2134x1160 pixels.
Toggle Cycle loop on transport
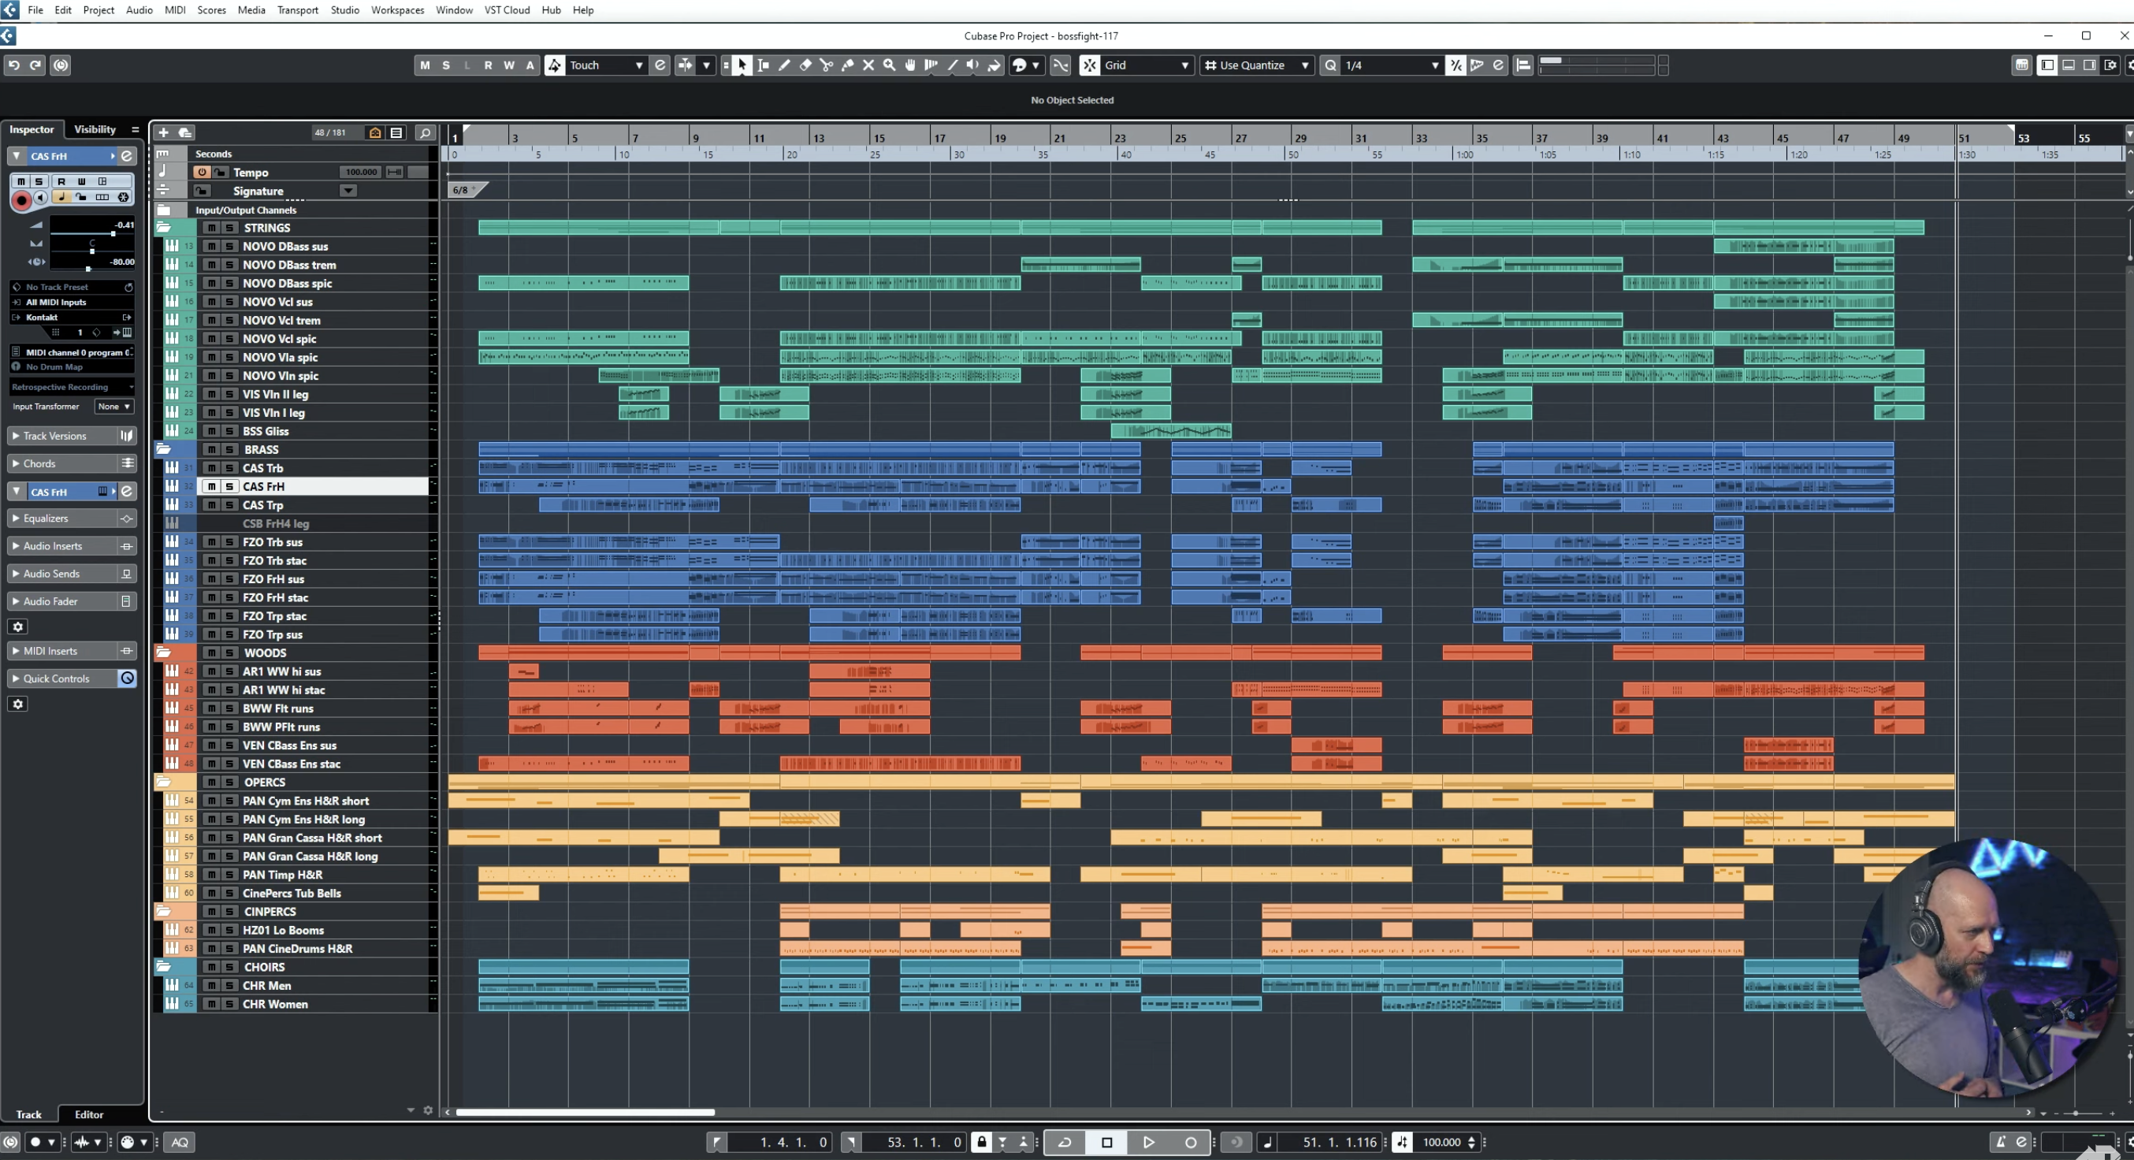[x=1065, y=1142]
